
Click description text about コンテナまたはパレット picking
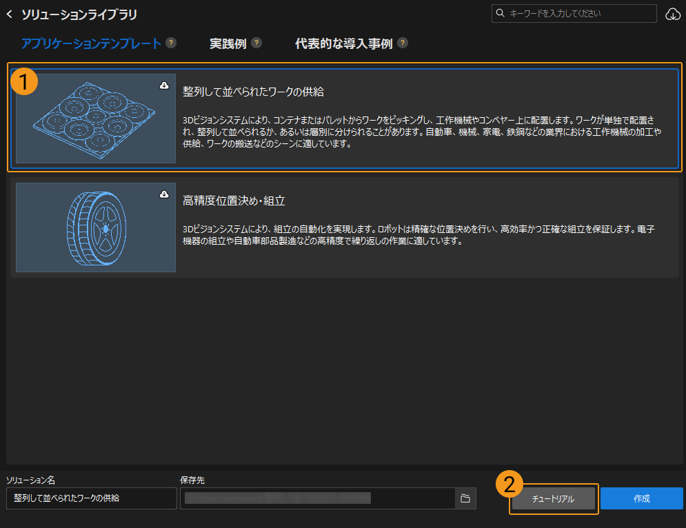tap(422, 132)
